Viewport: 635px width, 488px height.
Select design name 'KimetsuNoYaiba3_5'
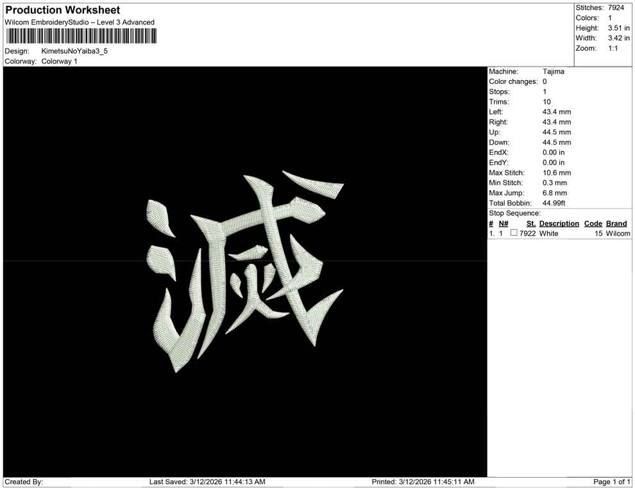tap(74, 51)
